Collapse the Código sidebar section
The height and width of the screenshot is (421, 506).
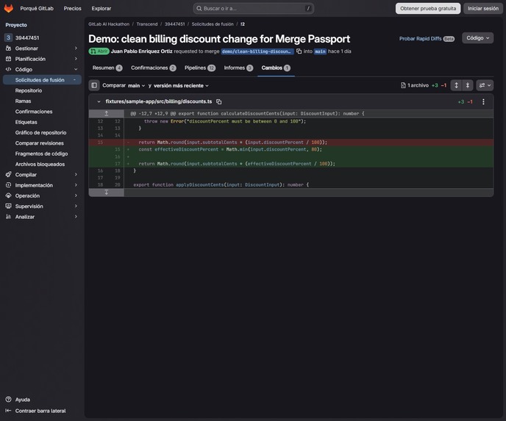click(42, 69)
